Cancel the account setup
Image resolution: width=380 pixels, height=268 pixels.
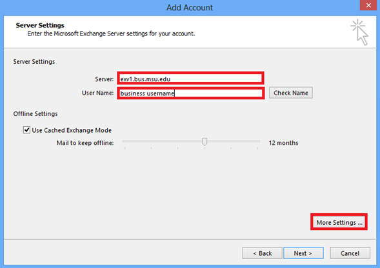pyautogui.click(x=350, y=253)
